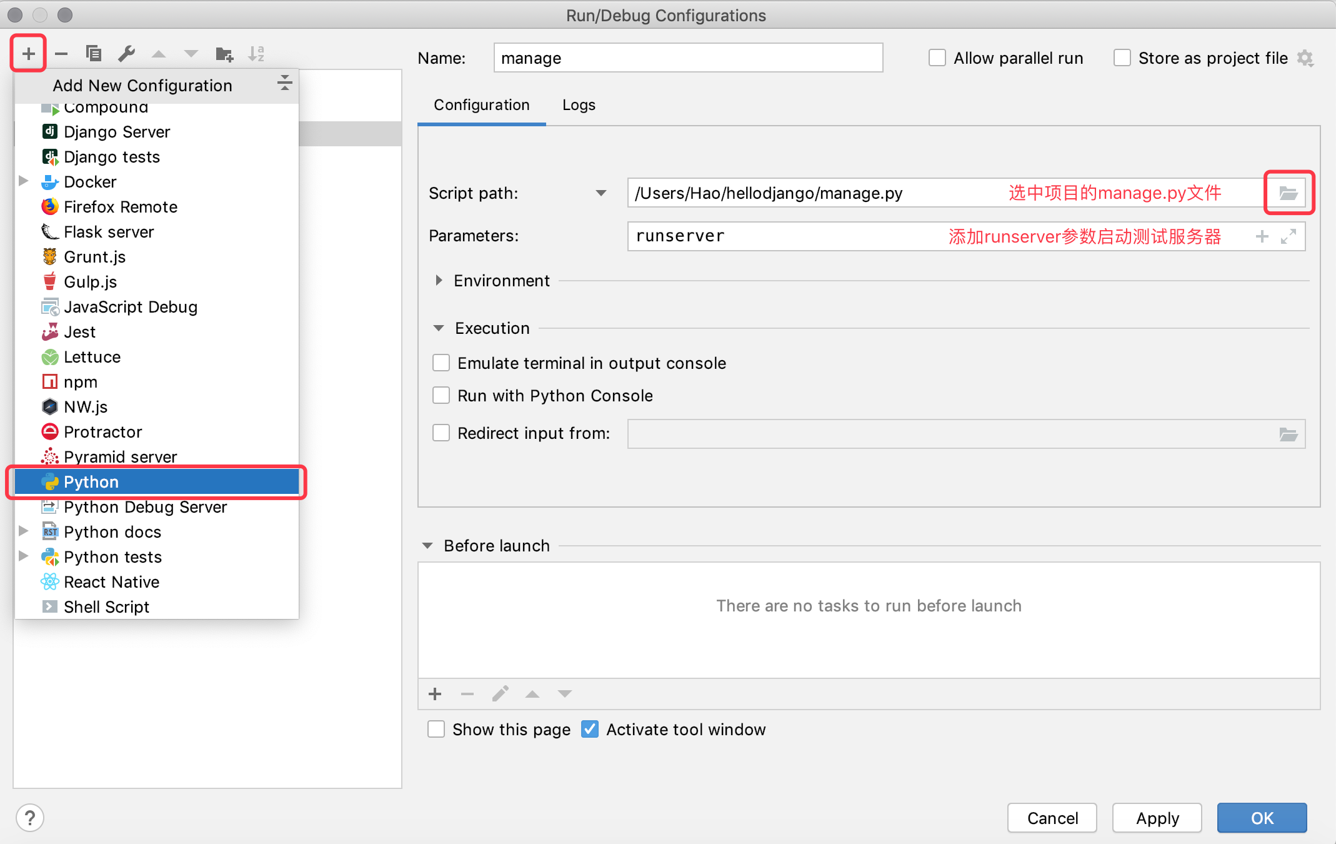Expand the Environment section
This screenshot has width=1336, height=844.
[439, 281]
